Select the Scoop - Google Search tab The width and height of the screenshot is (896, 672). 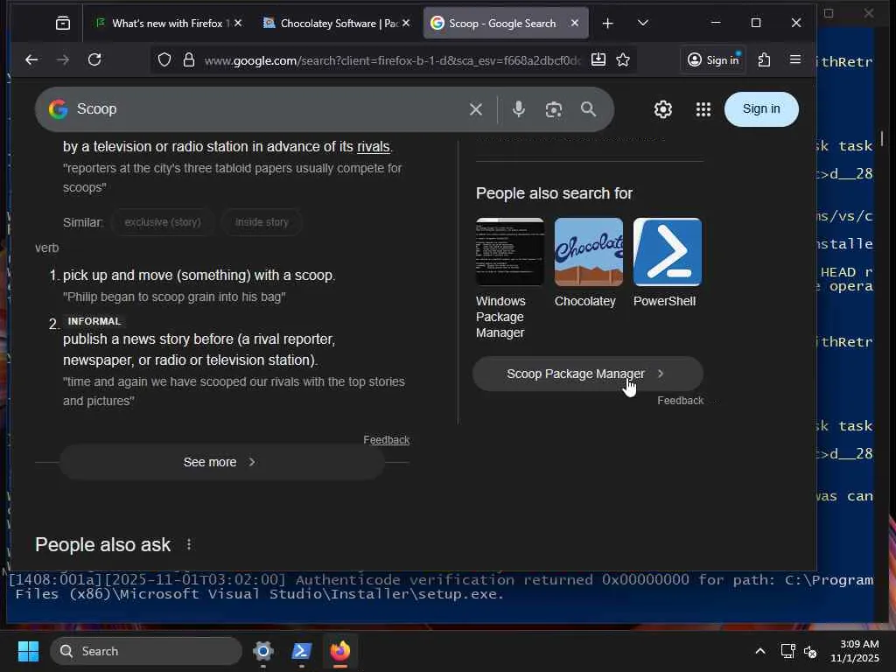496,24
